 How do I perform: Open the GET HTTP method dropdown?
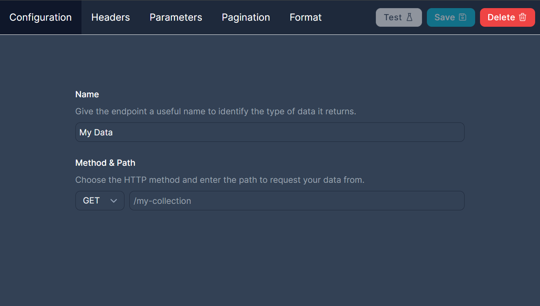click(100, 201)
